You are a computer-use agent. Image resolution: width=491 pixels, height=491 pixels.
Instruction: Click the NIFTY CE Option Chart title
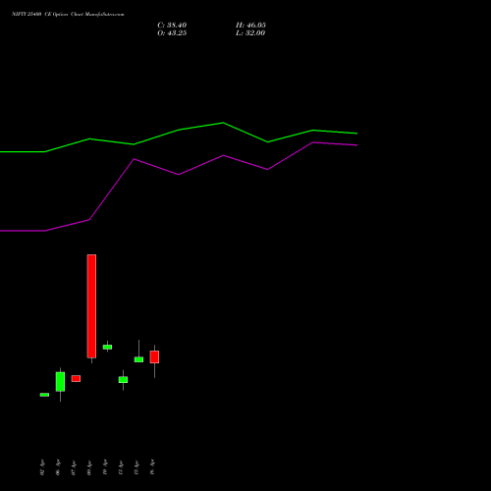(68, 15)
